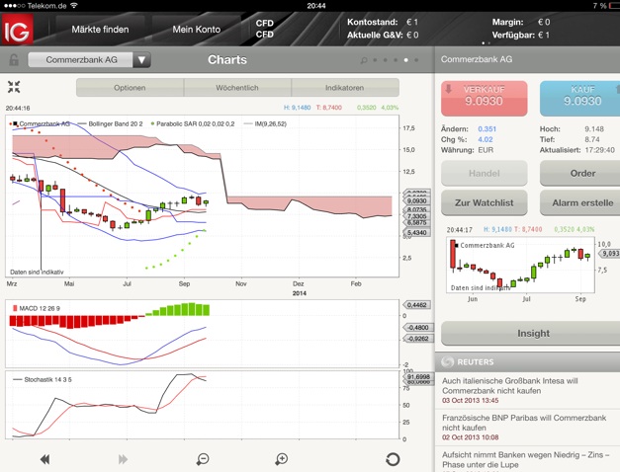Zoom out chart with minus magnifier
This screenshot has width=620, height=472.
[203, 459]
